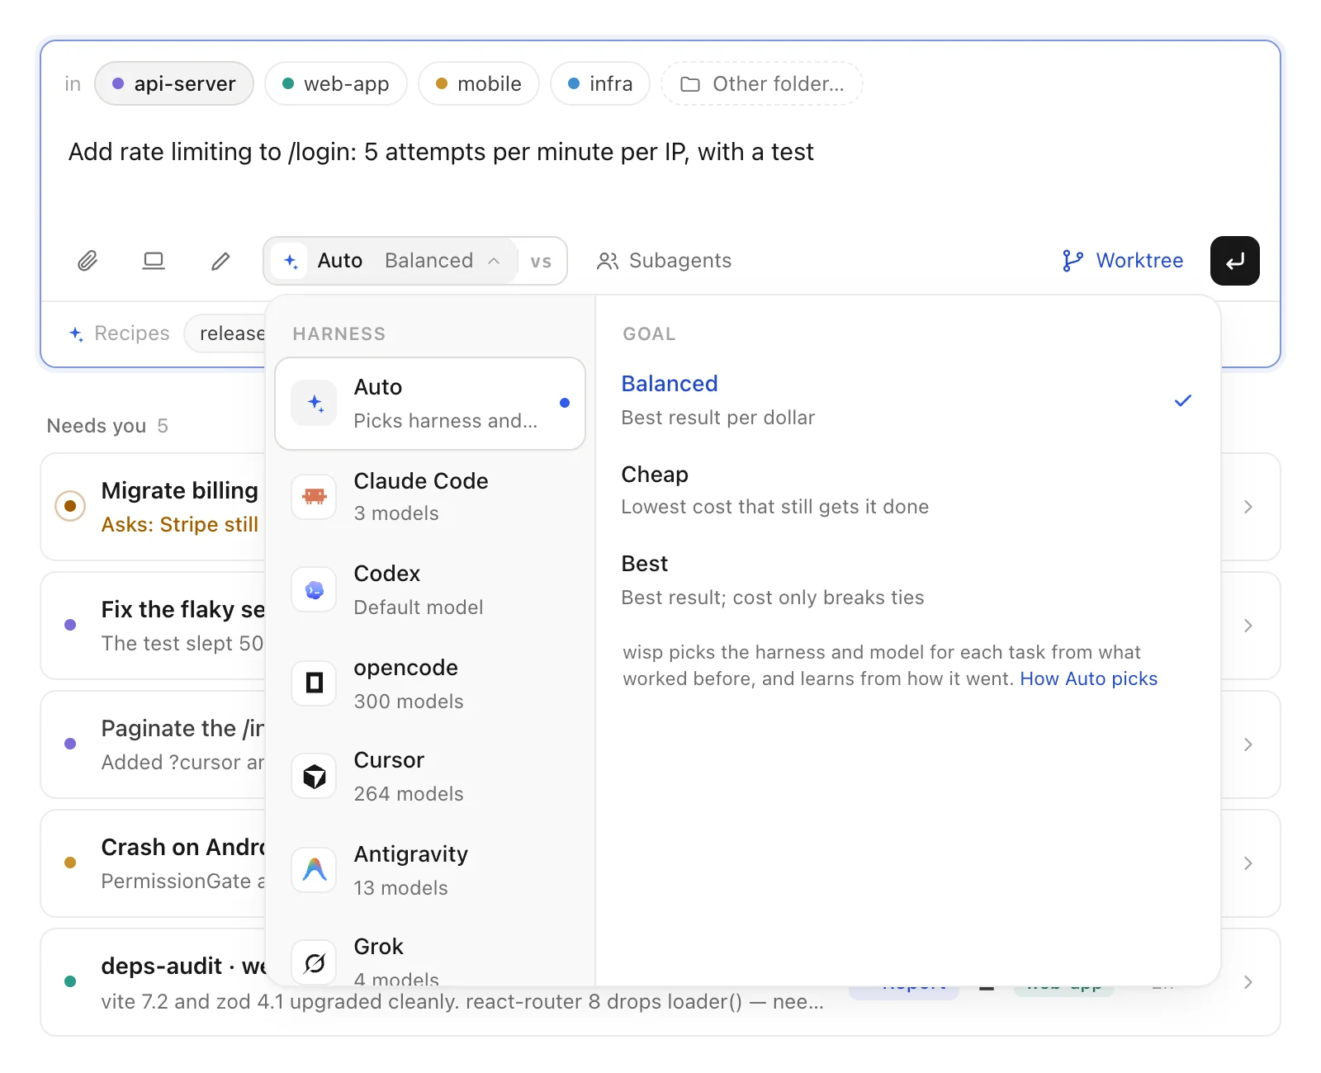
Task: Toggle the Worktree button
Action: [x=1122, y=261]
